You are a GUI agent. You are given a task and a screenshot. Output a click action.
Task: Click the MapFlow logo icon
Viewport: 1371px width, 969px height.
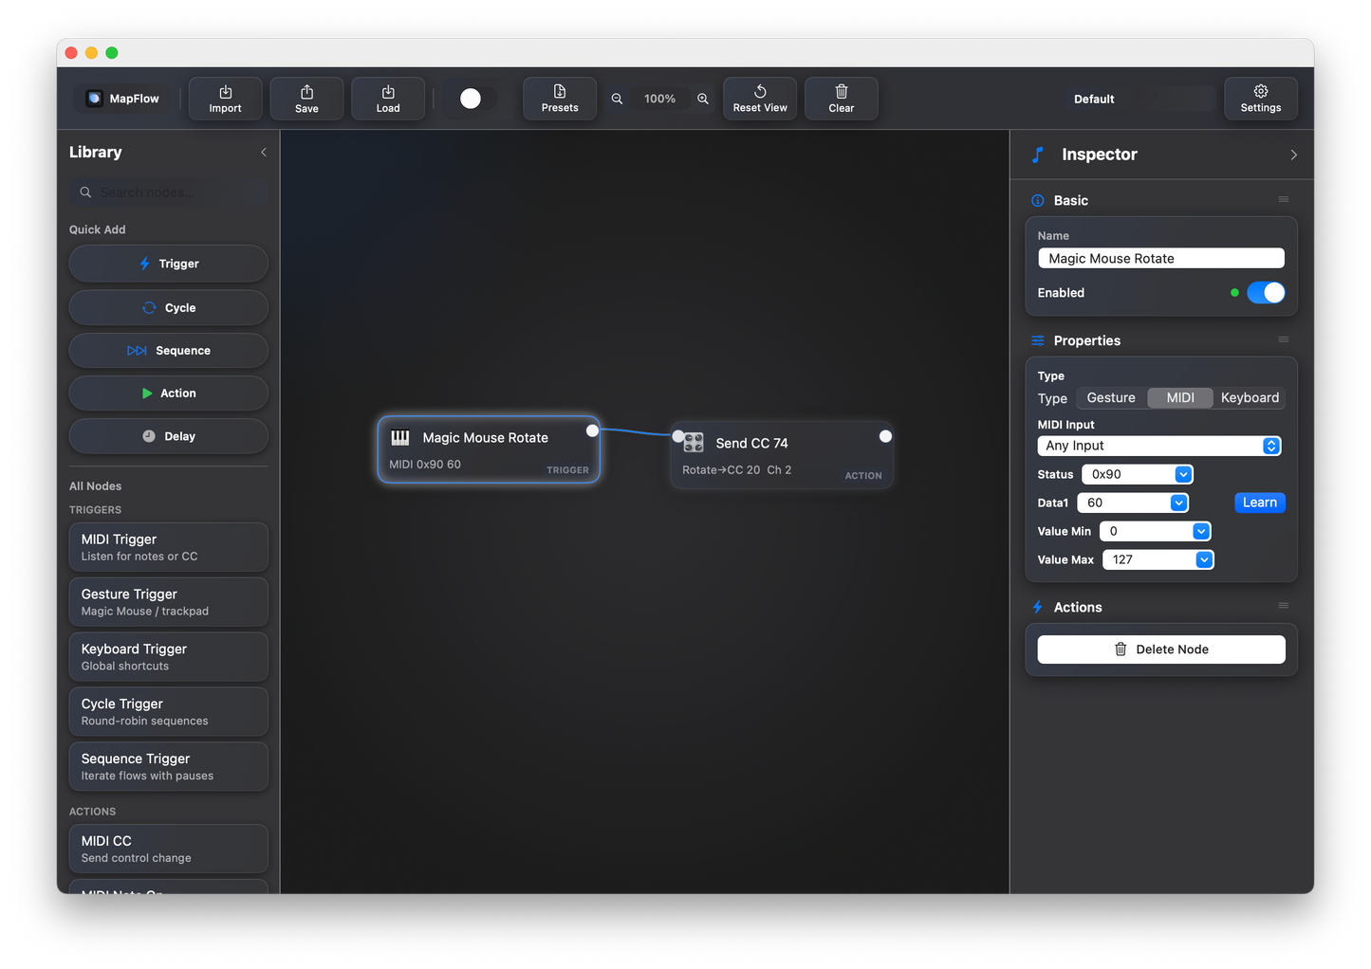coord(93,98)
